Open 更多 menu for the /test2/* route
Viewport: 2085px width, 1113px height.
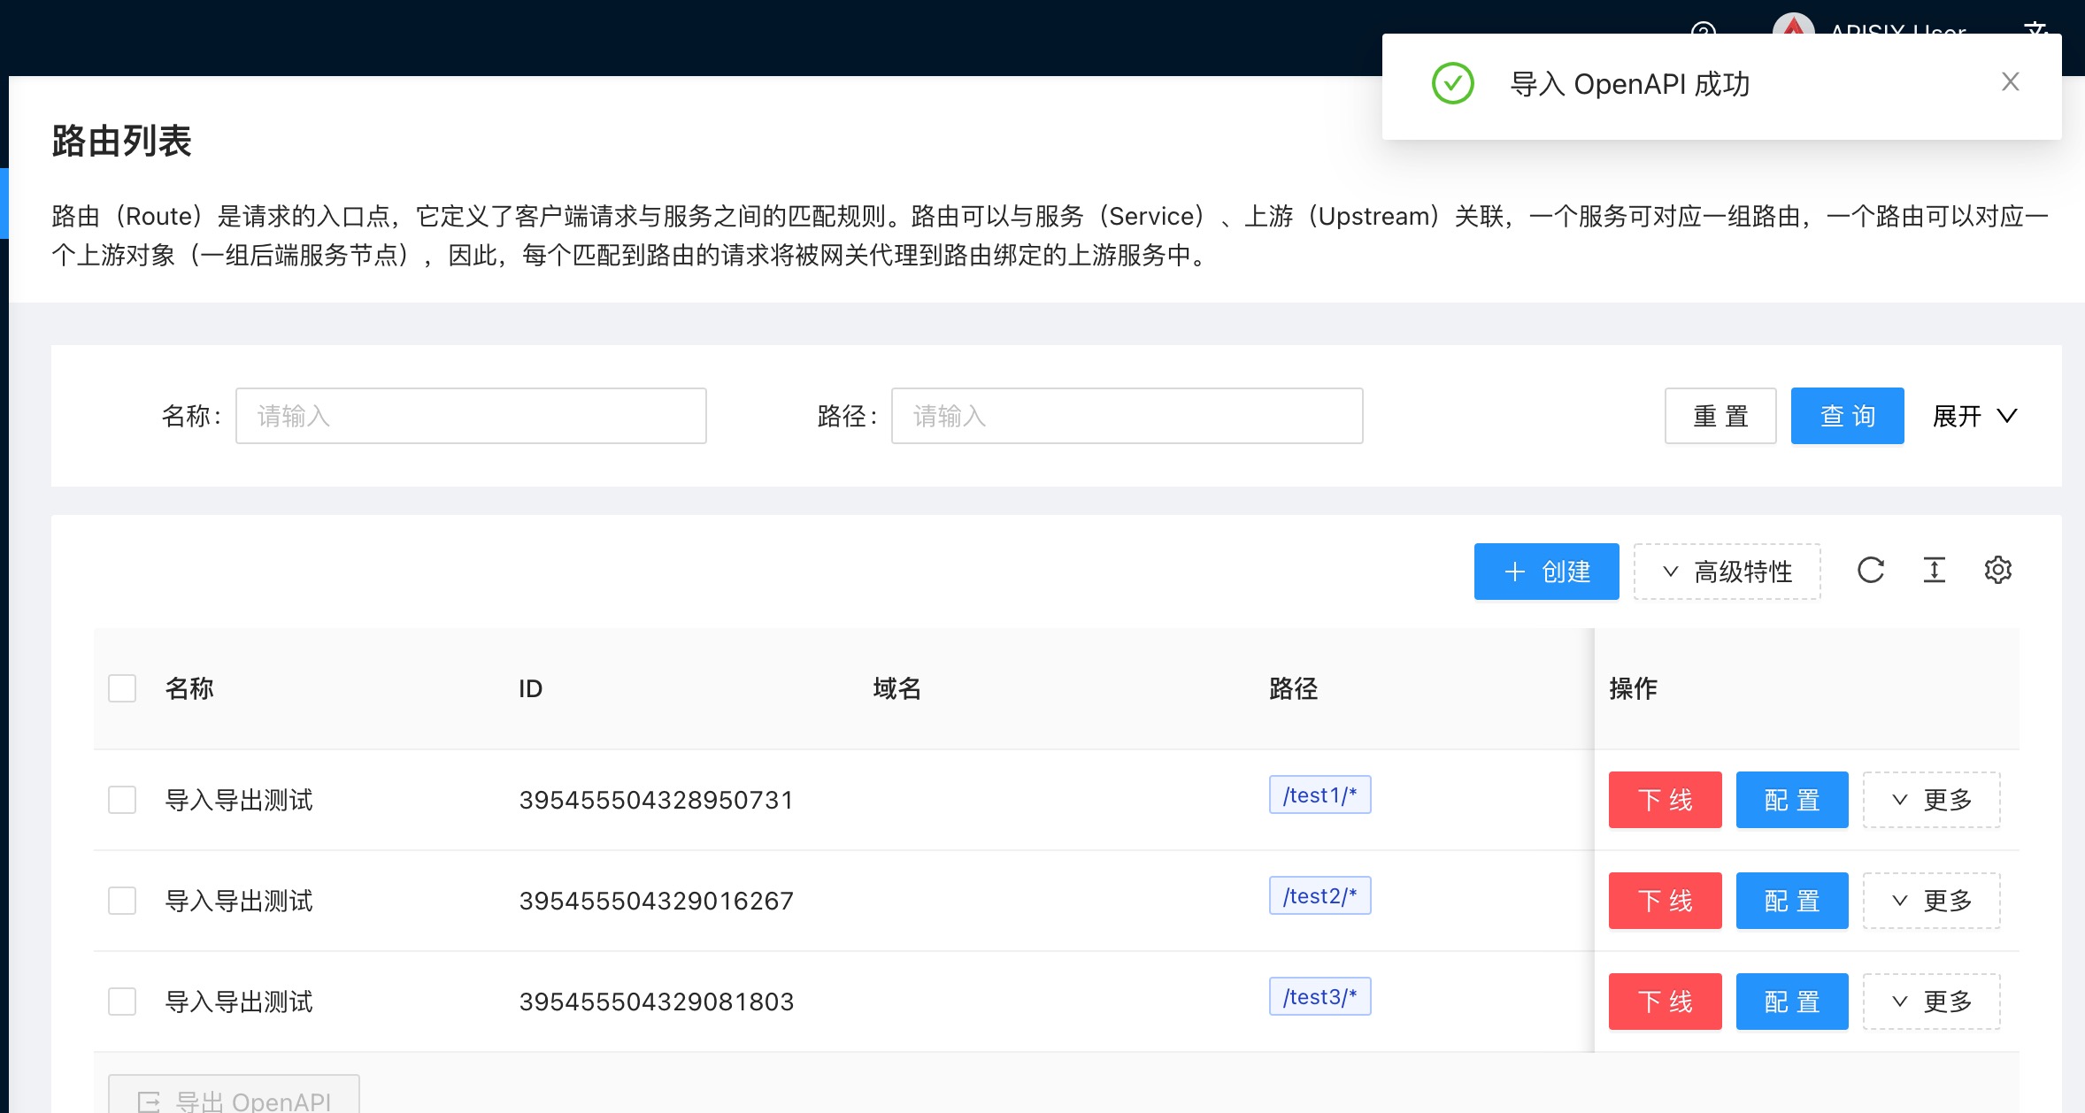point(1932,900)
